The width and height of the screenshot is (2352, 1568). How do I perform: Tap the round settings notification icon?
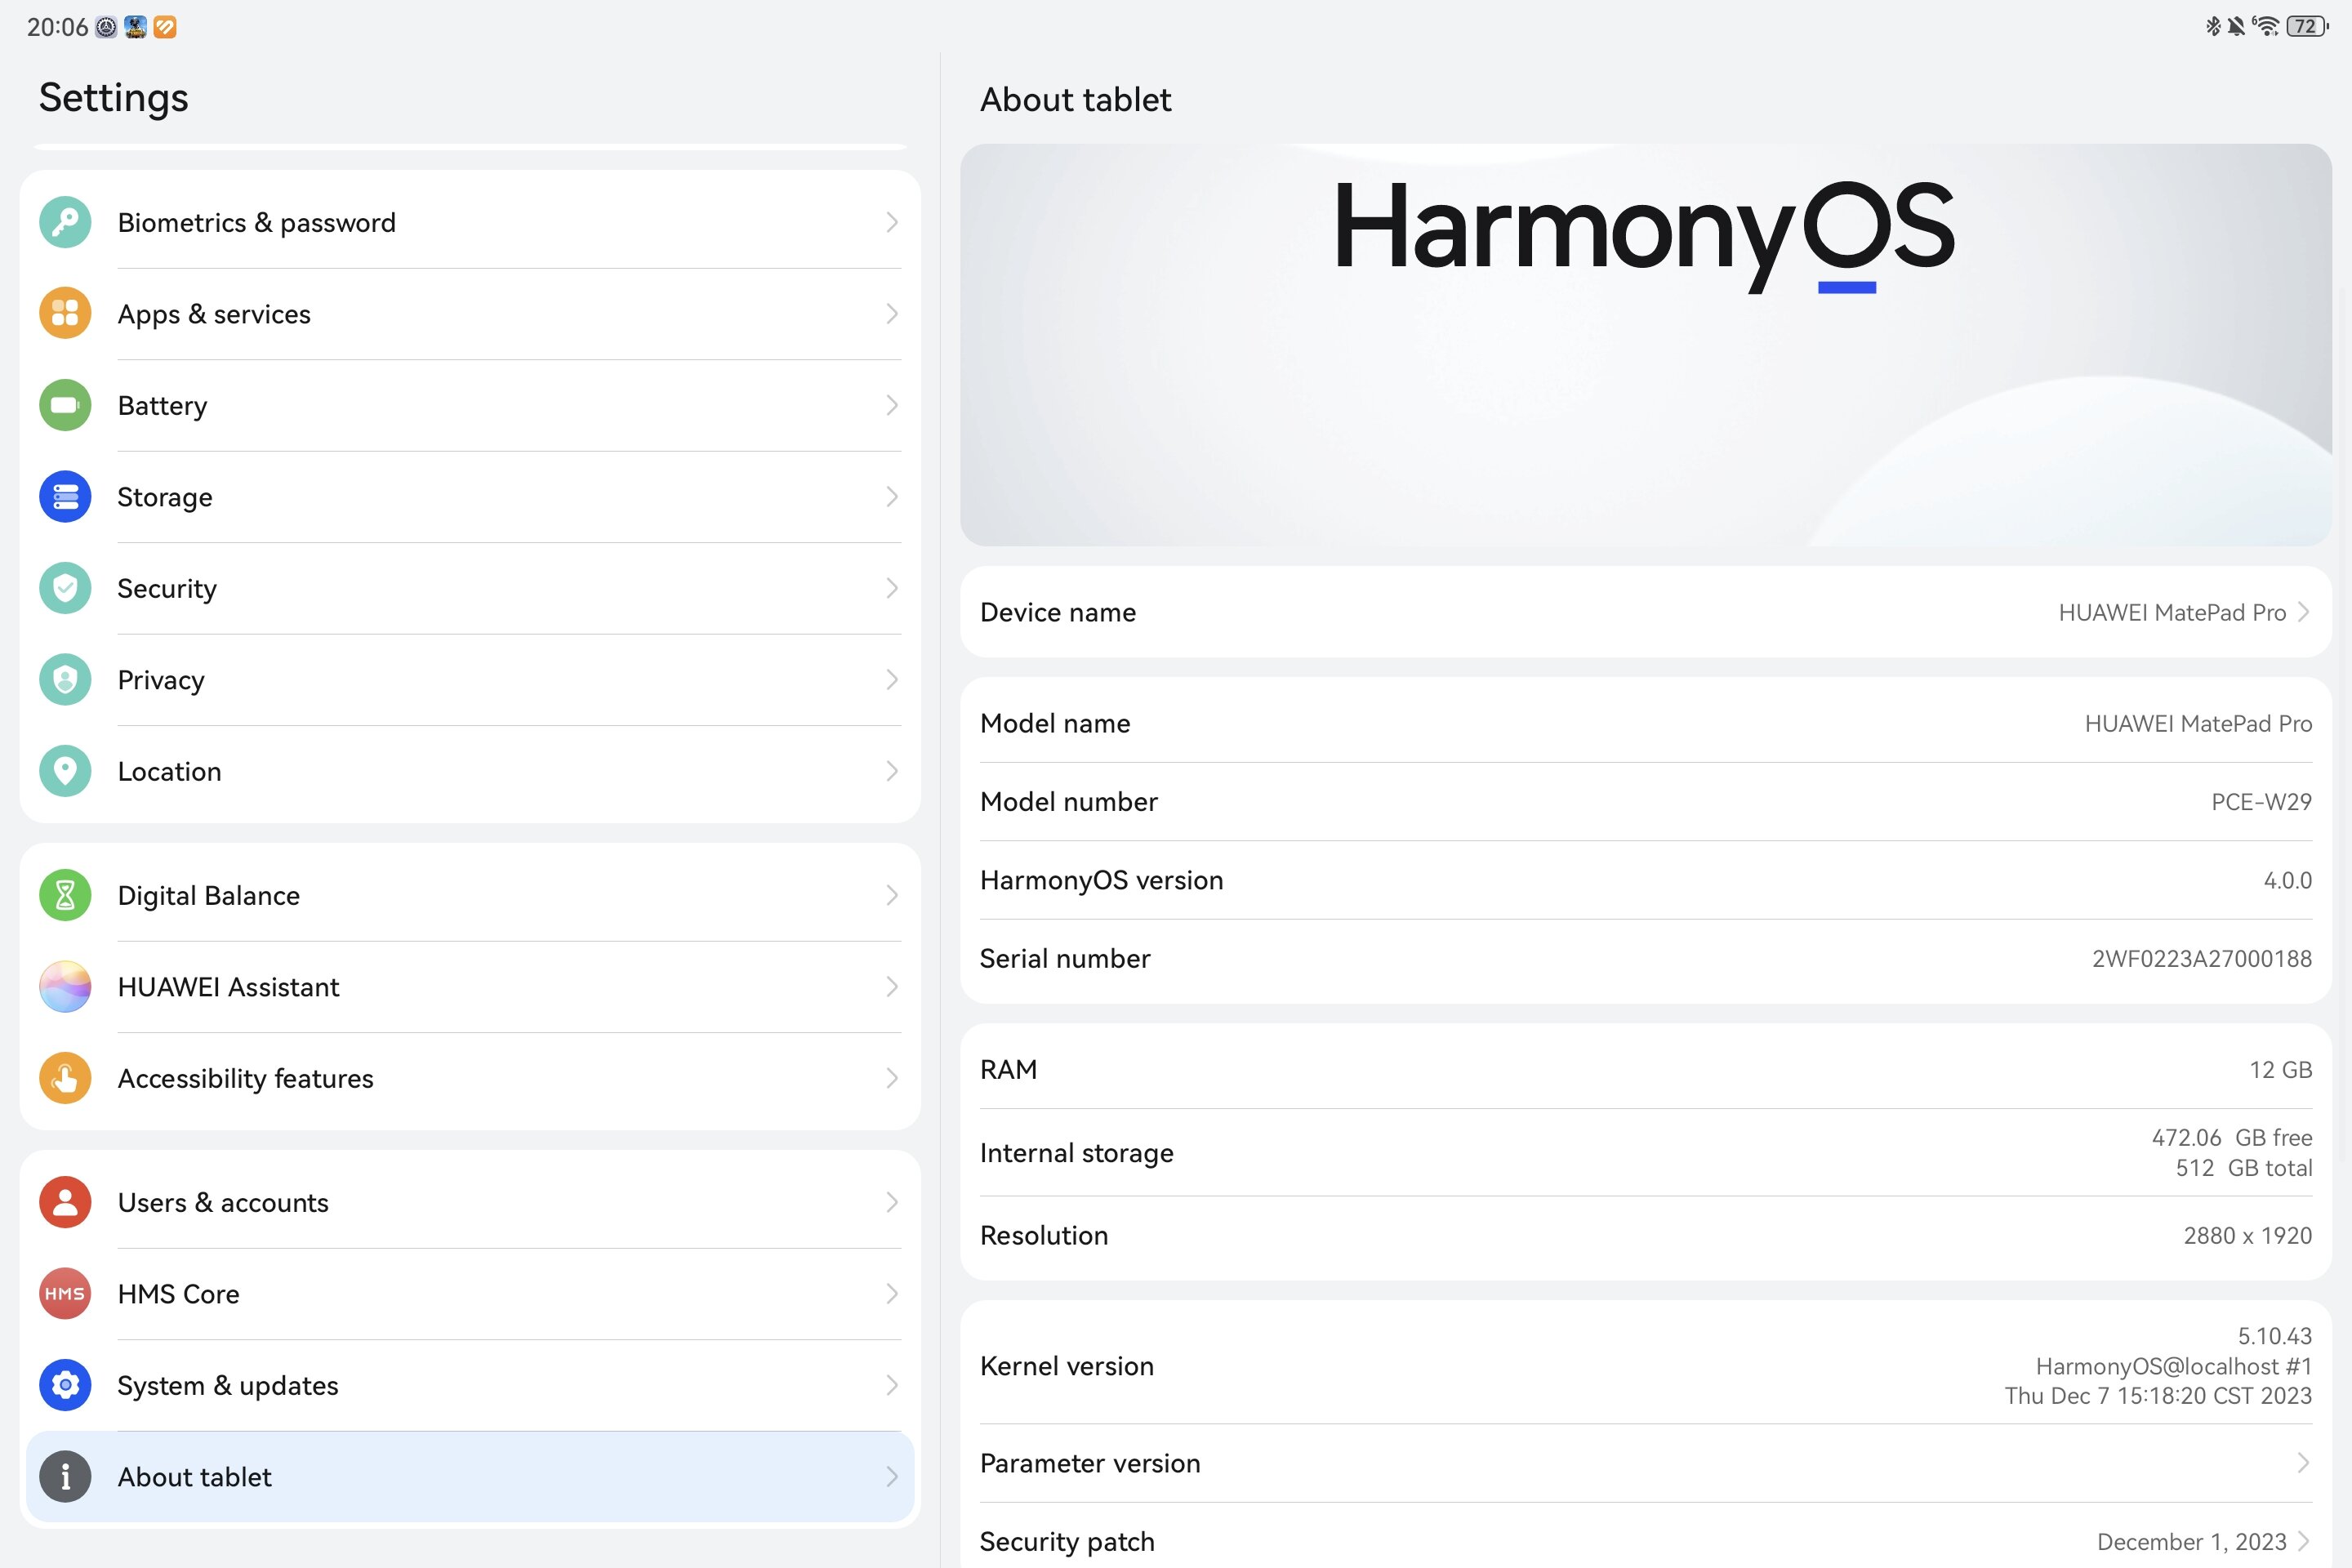(x=106, y=27)
